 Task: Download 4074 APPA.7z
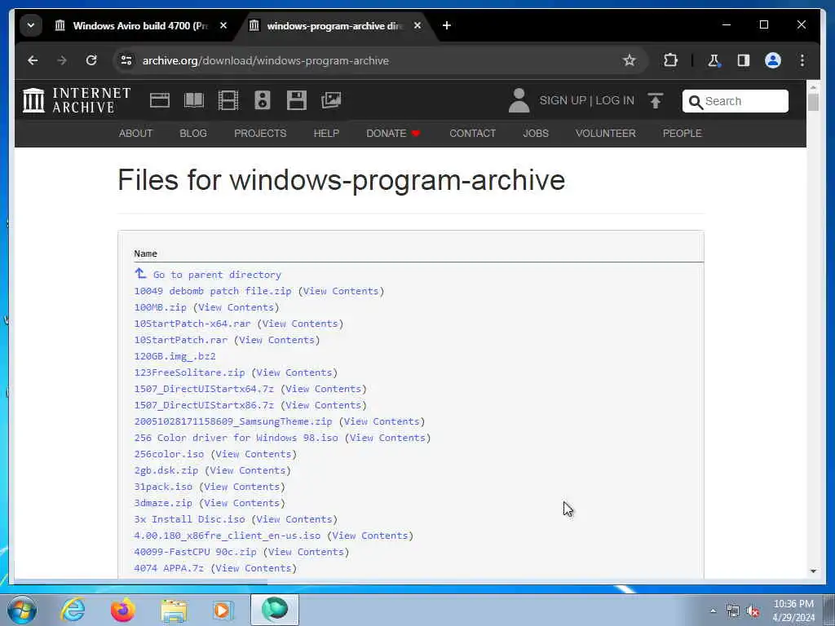(x=169, y=568)
